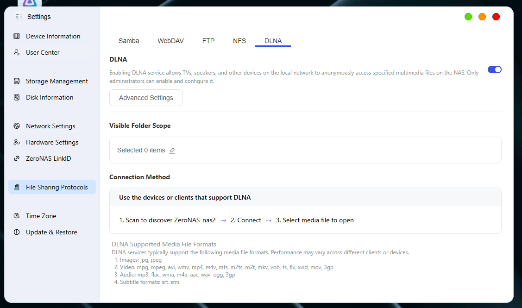Image resolution: width=522 pixels, height=308 pixels.
Task: Disable the DLNA service toggle
Action: [x=495, y=69]
